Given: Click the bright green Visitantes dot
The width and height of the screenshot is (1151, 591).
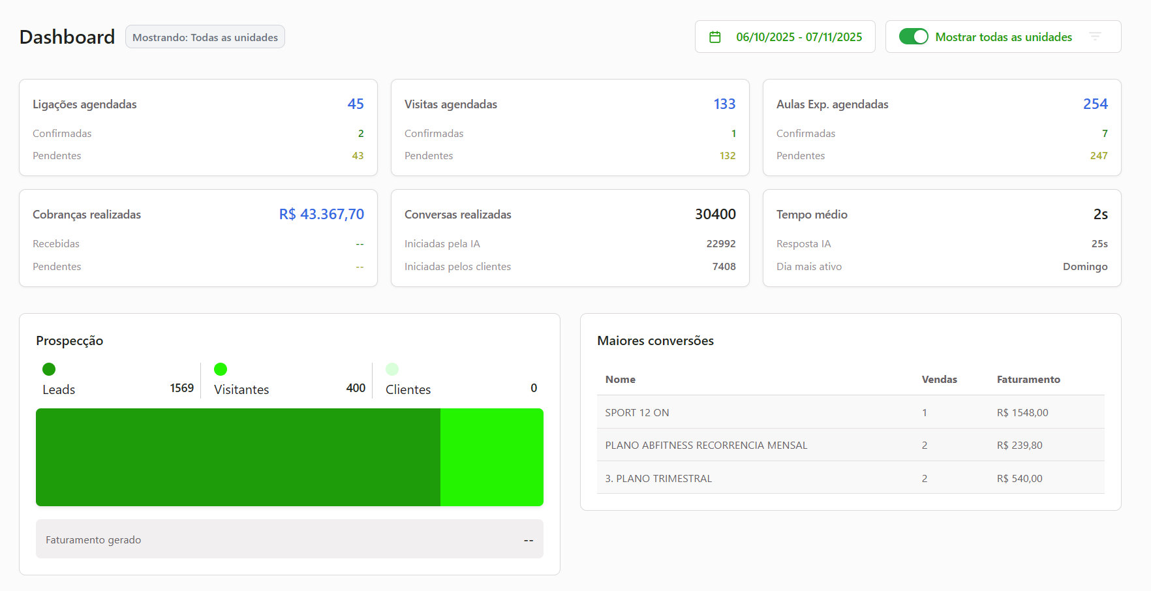Looking at the screenshot, I should tap(221, 369).
